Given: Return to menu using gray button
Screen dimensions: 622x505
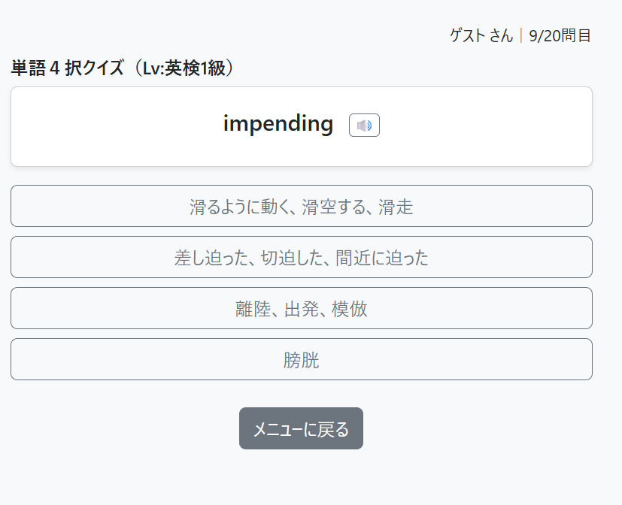Looking at the screenshot, I should click(x=301, y=428).
